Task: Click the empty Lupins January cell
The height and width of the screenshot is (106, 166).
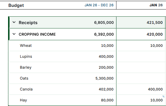Action: click(x=141, y=57)
